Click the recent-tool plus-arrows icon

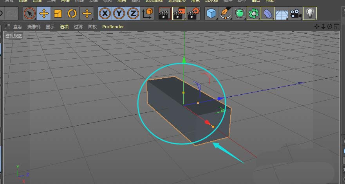[x=87, y=13]
